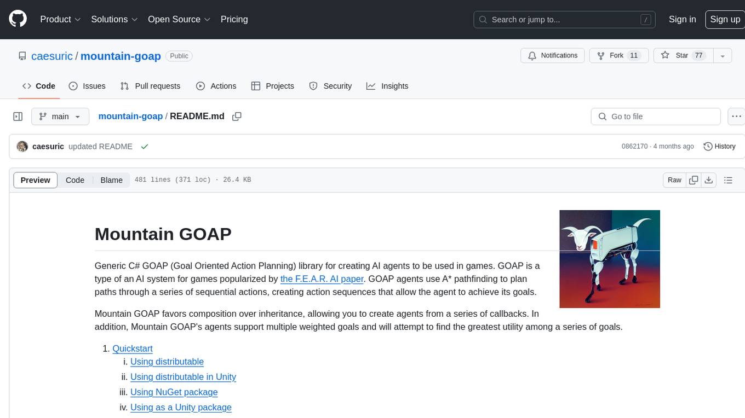This screenshot has height=418, width=745.
Task: Switch to the Insights tab
Action: click(x=387, y=86)
